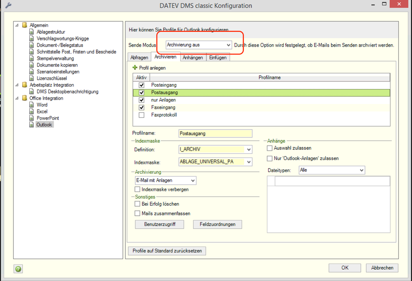Viewport: 412px width, 281px height.
Task: Click document icon beside Dokument-/Belegstatus
Action: pyautogui.click(x=31, y=45)
